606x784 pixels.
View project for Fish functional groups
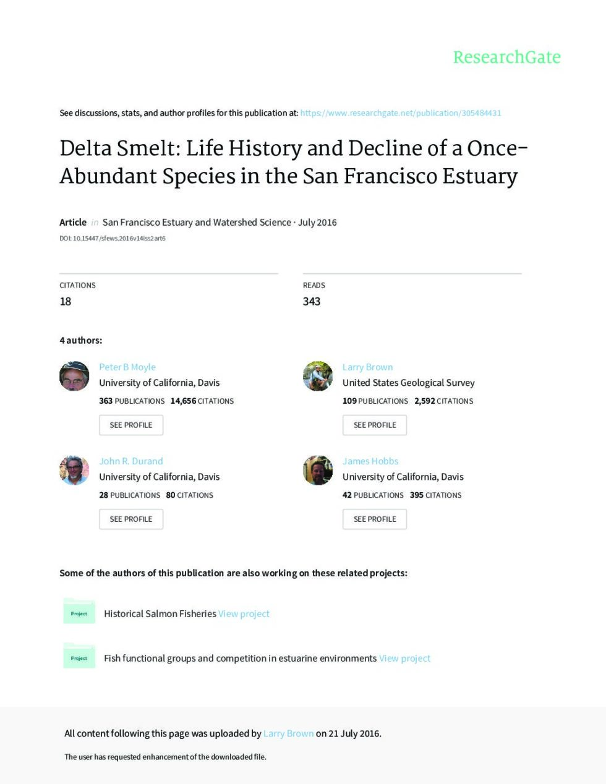[x=404, y=658]
